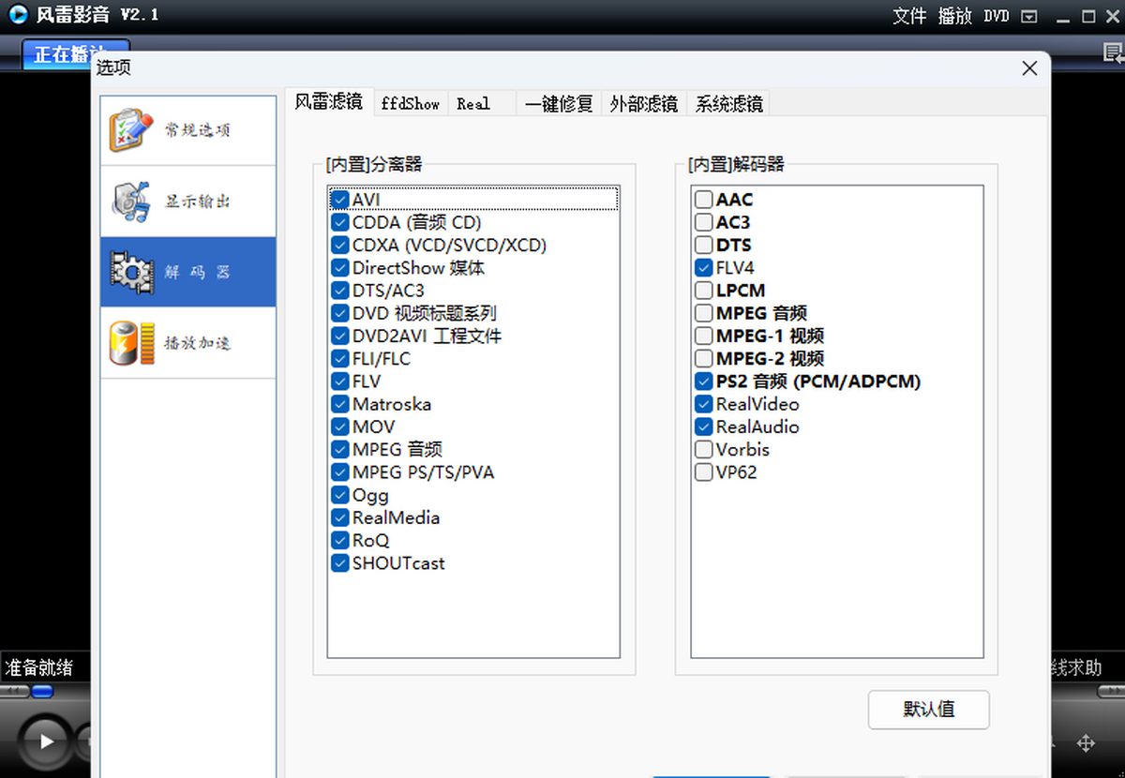Enable the Vorbis decoder checkbox

pyautogui.click(x=703, y=450)
